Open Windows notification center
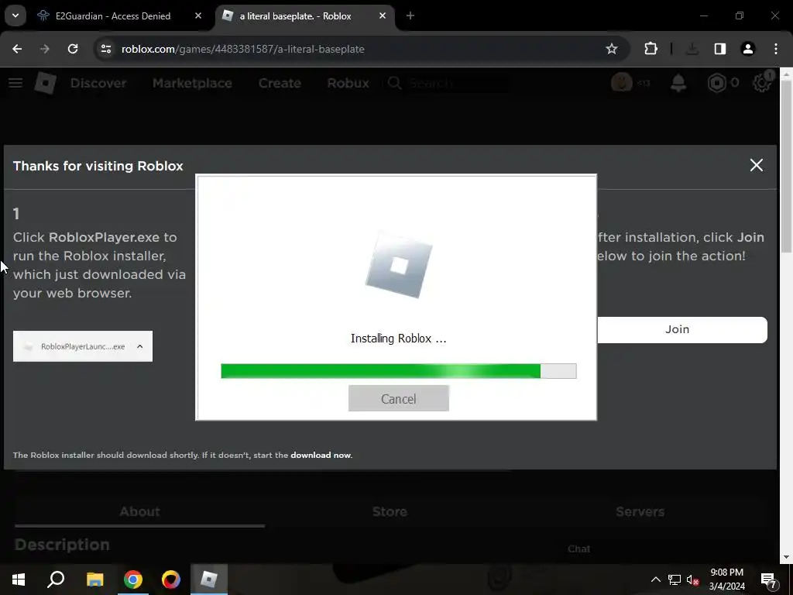 [x=769, y=580]
